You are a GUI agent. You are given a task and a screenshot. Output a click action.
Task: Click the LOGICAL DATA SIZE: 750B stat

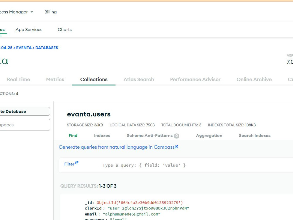tap(132, 125)
